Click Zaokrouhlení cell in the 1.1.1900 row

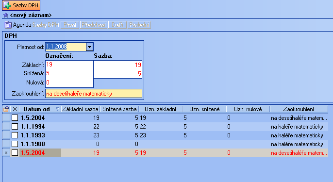tap(299, 144)
